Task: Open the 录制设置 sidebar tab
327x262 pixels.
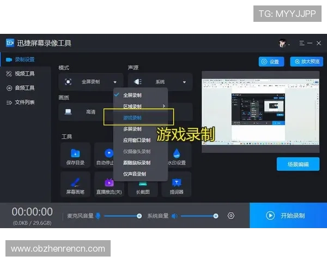Action: (26, 59)
